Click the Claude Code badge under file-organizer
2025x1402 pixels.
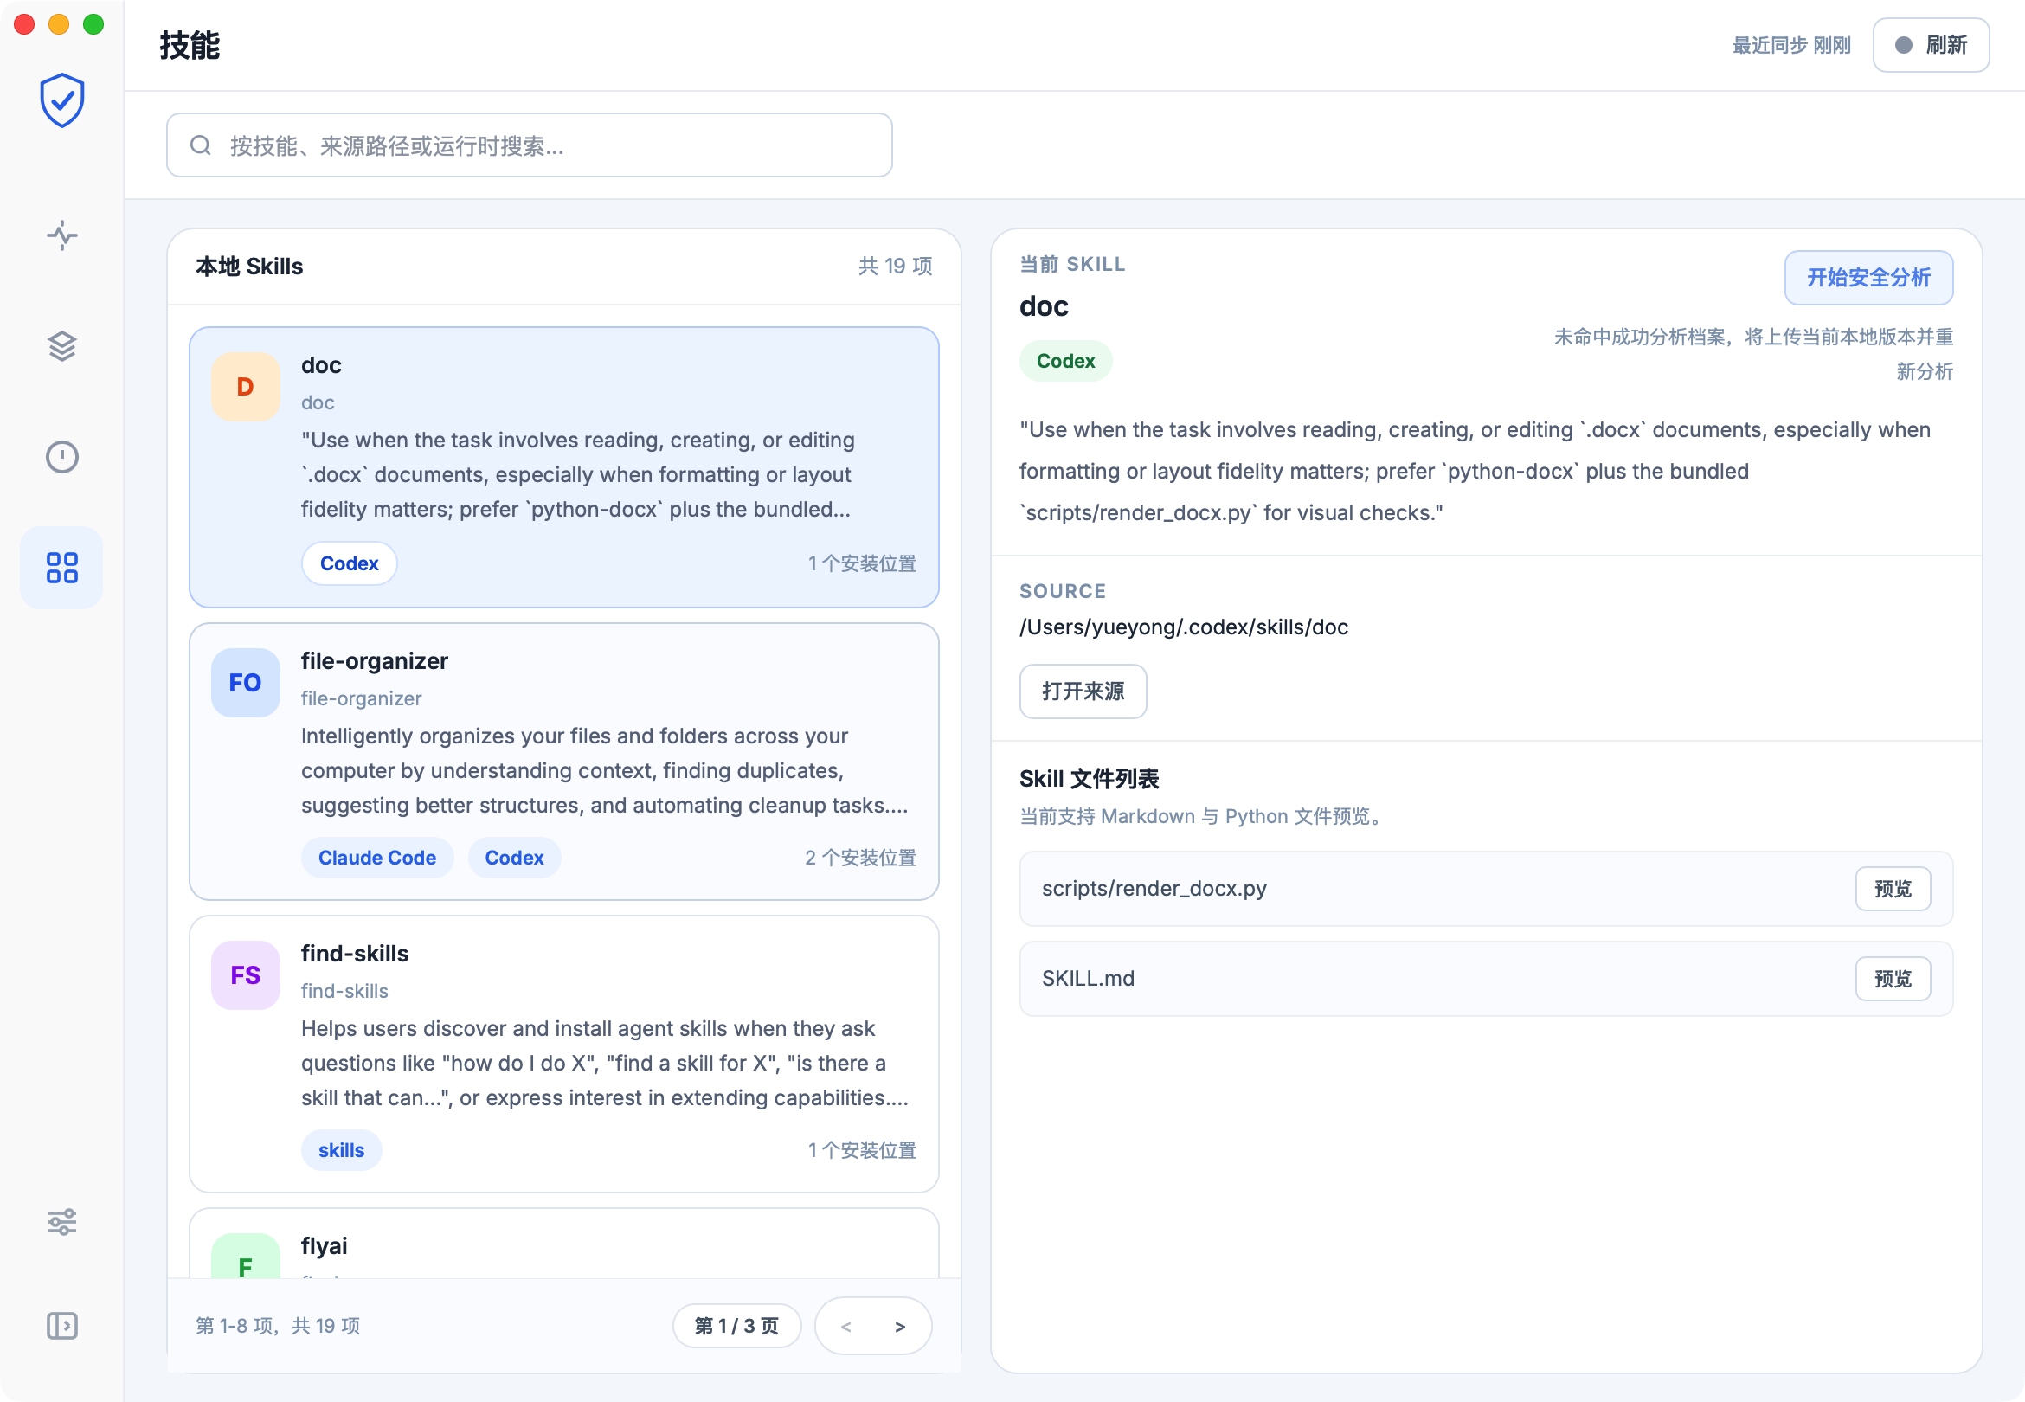[376, 858]
